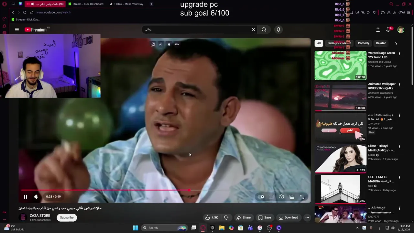This screenshot has width=414, height=233.
Task: Open a new browser tab
Action: (151, 4)
